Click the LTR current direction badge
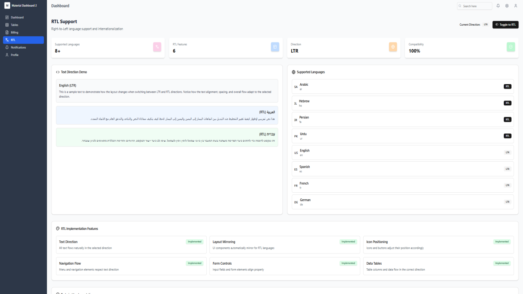Screen dimensions: 523x294 pos(486,24)
